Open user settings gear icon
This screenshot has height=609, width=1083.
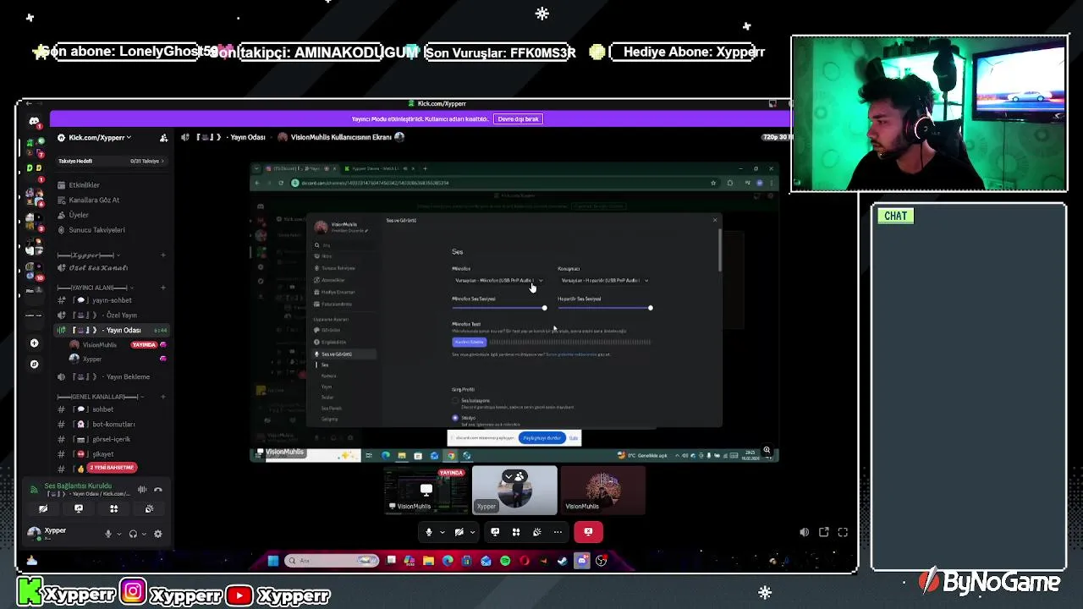(157, 534)
